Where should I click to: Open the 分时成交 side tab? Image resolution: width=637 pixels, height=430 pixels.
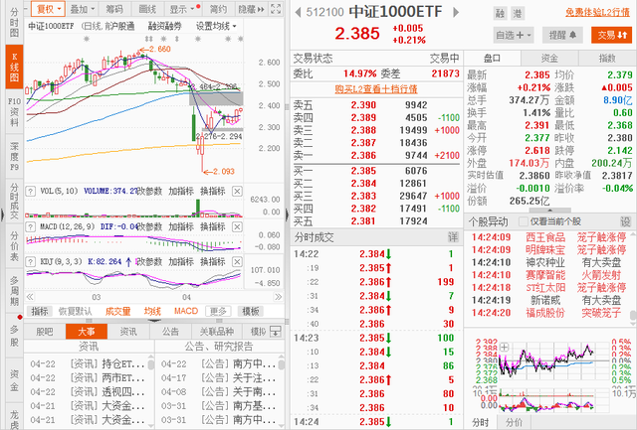click(x=14, y=201)
